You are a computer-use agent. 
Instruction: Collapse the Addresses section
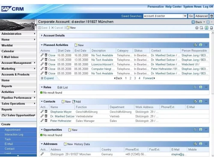[42, 144]
